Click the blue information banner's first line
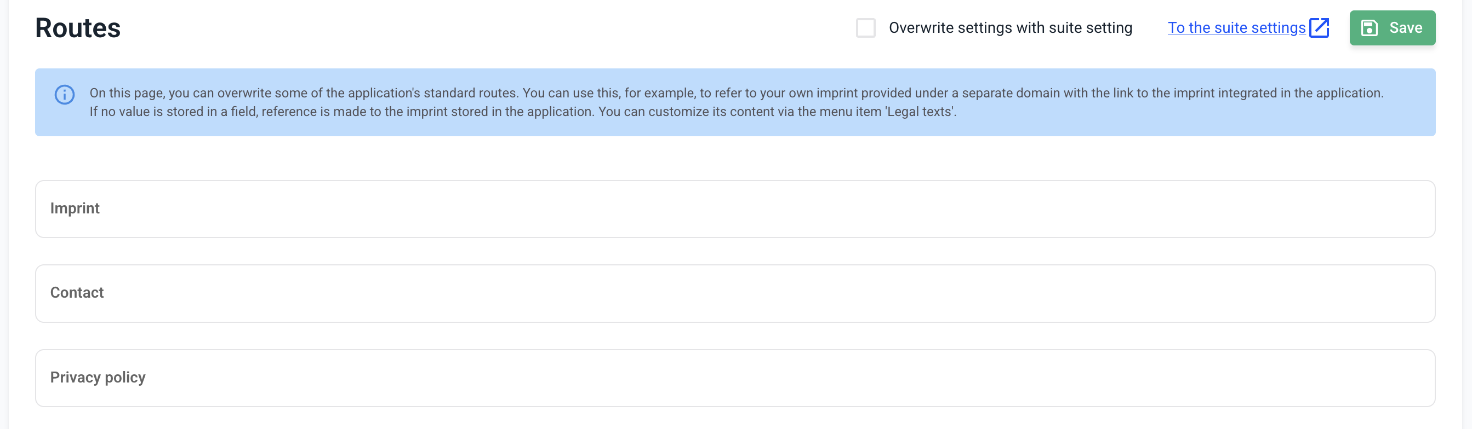This screenshot has width=1472, height=429. 736,93
